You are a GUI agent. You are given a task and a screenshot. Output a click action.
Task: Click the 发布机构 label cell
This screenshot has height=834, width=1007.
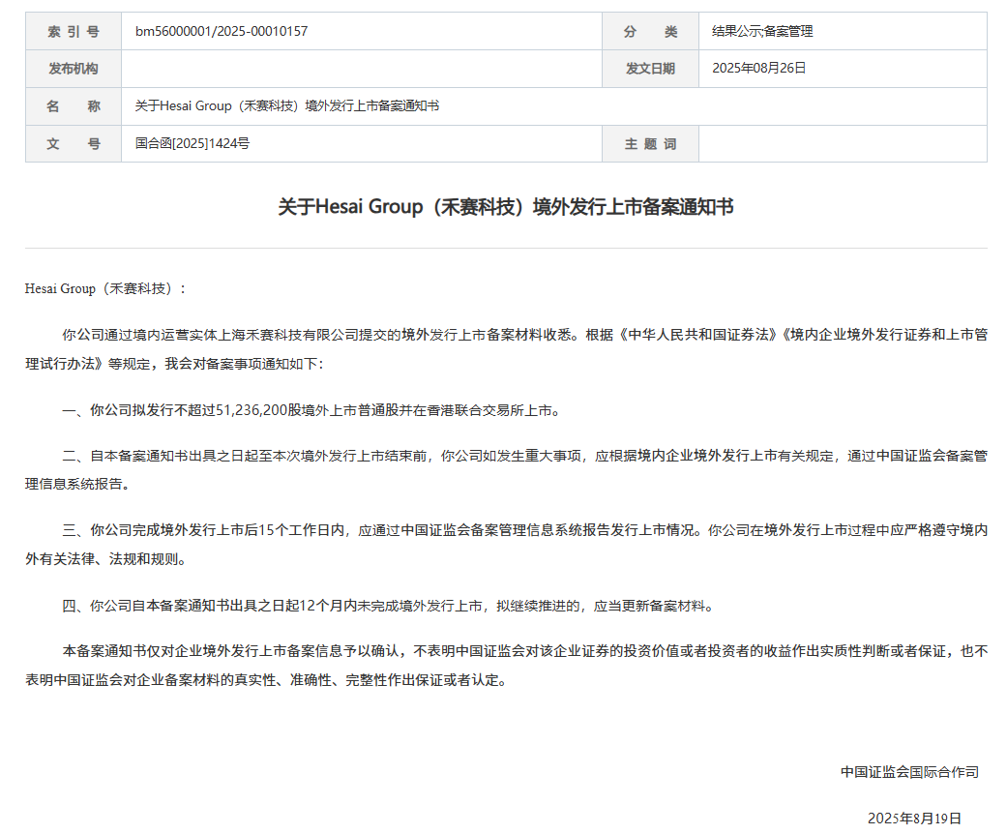coord(74,69)
